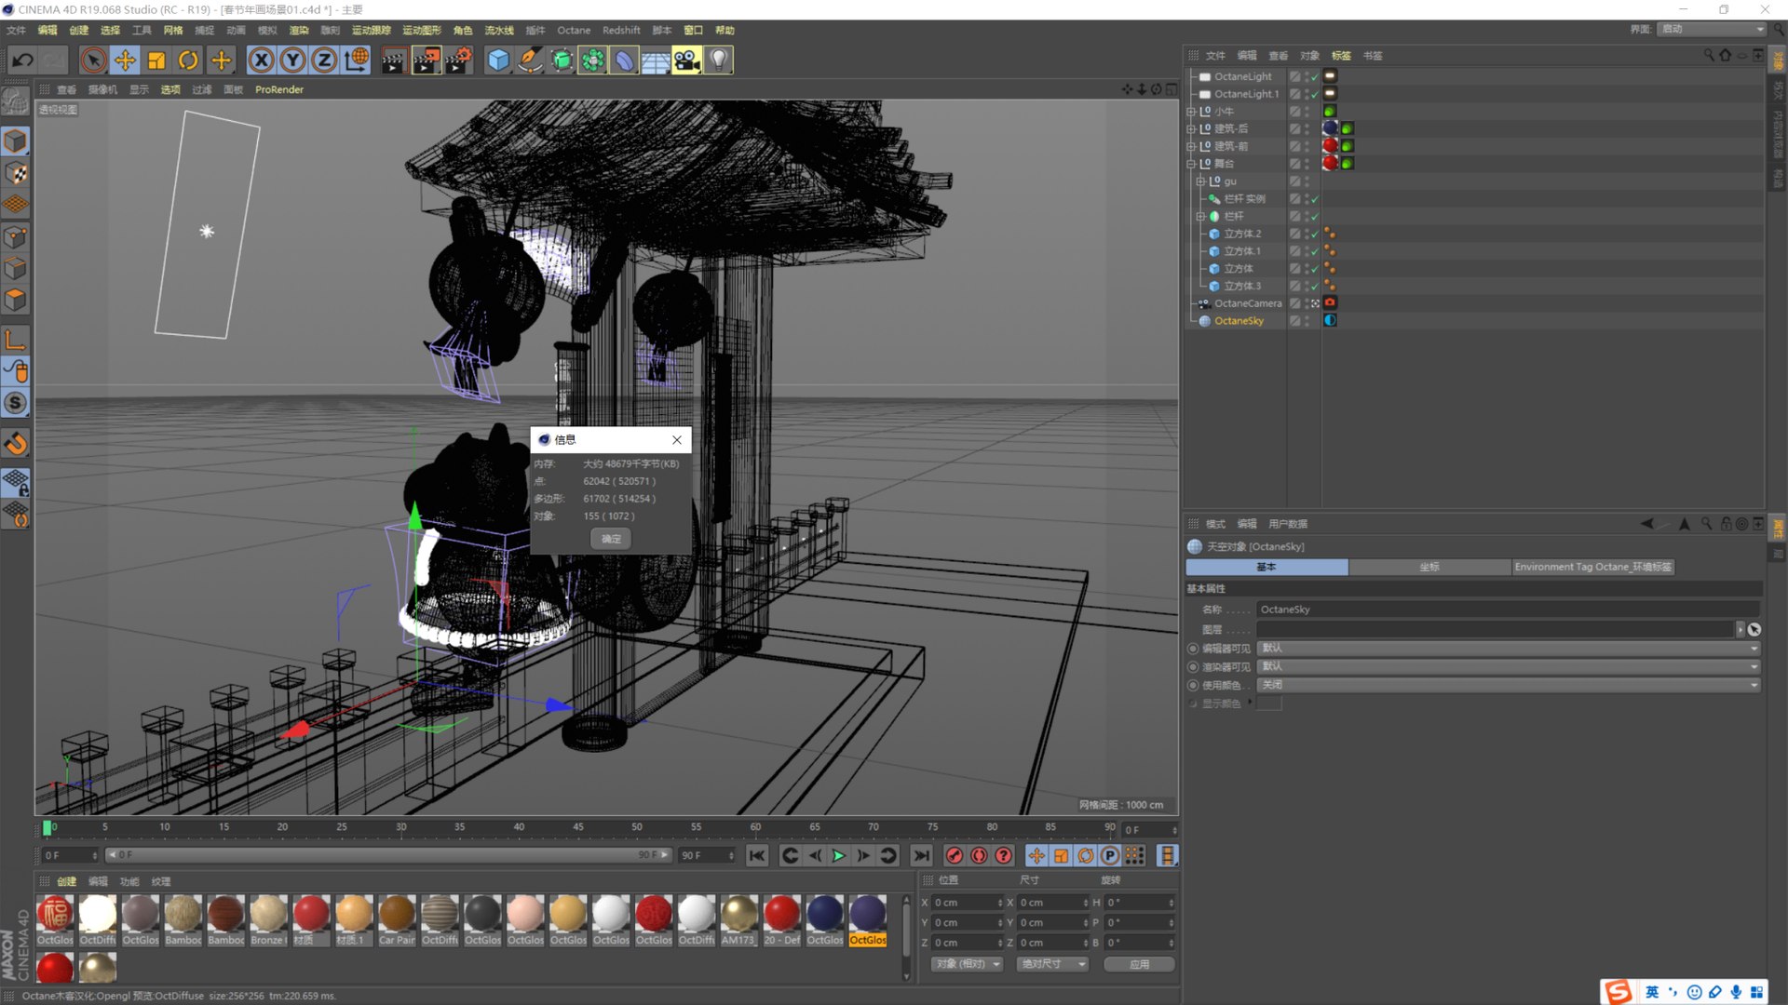1788x1005 pixels.
Task: Open the Octane menu
Action: click(574, 30)
